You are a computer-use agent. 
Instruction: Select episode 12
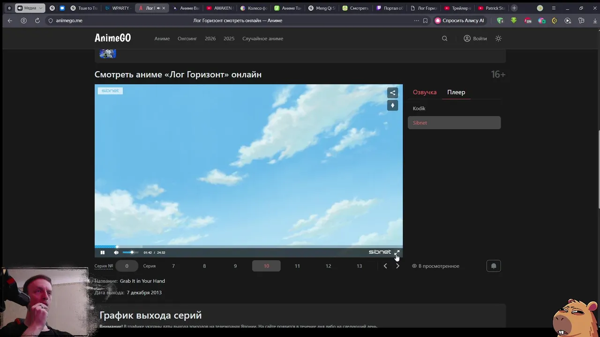point(328,266)
